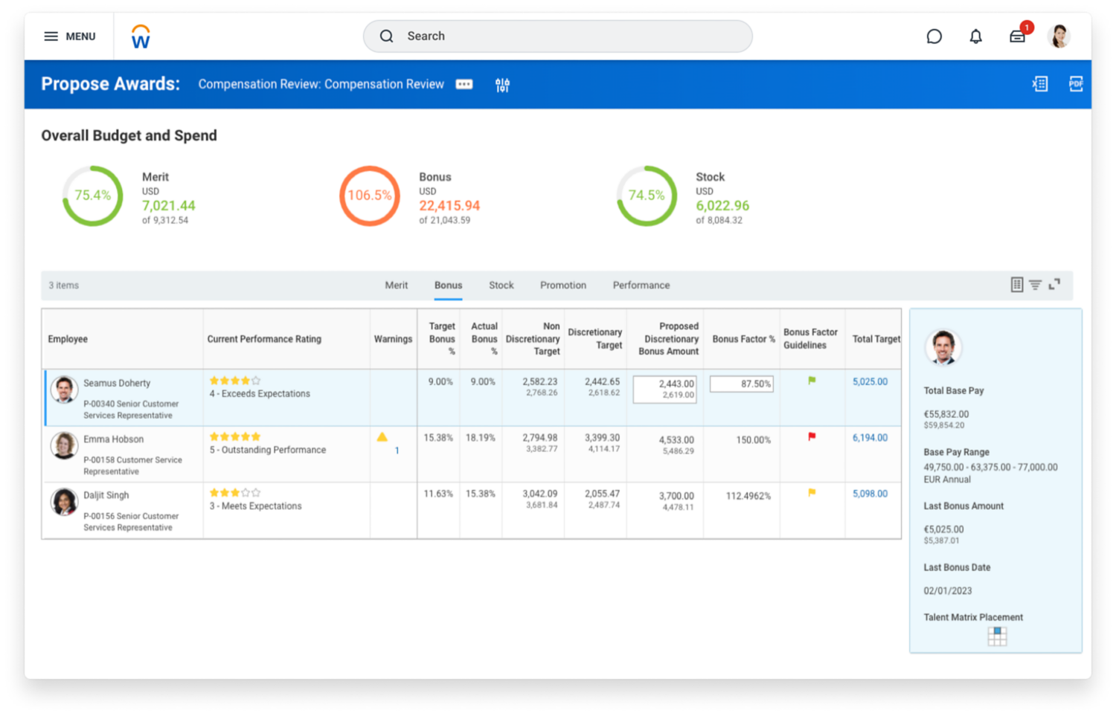This screenshot has height=716, width=1116.
Task: Open Emma Hobson's total target 6,194.00 link
Action: point(870,438)
